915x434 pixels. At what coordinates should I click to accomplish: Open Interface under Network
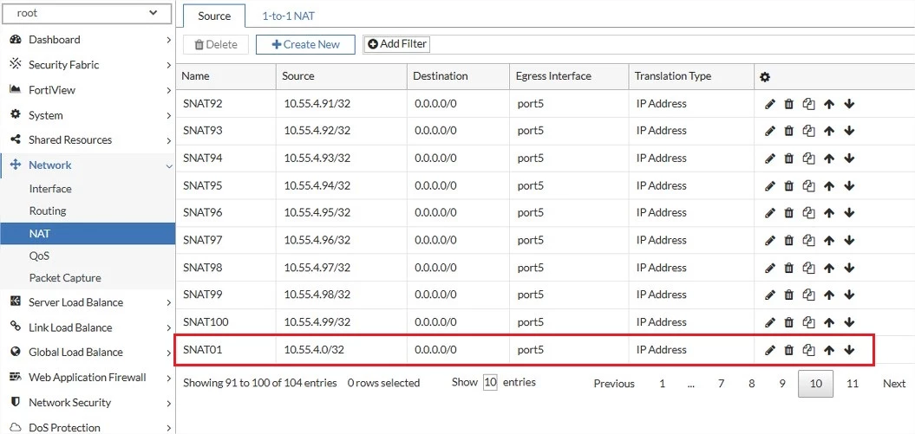coord(50,189)
